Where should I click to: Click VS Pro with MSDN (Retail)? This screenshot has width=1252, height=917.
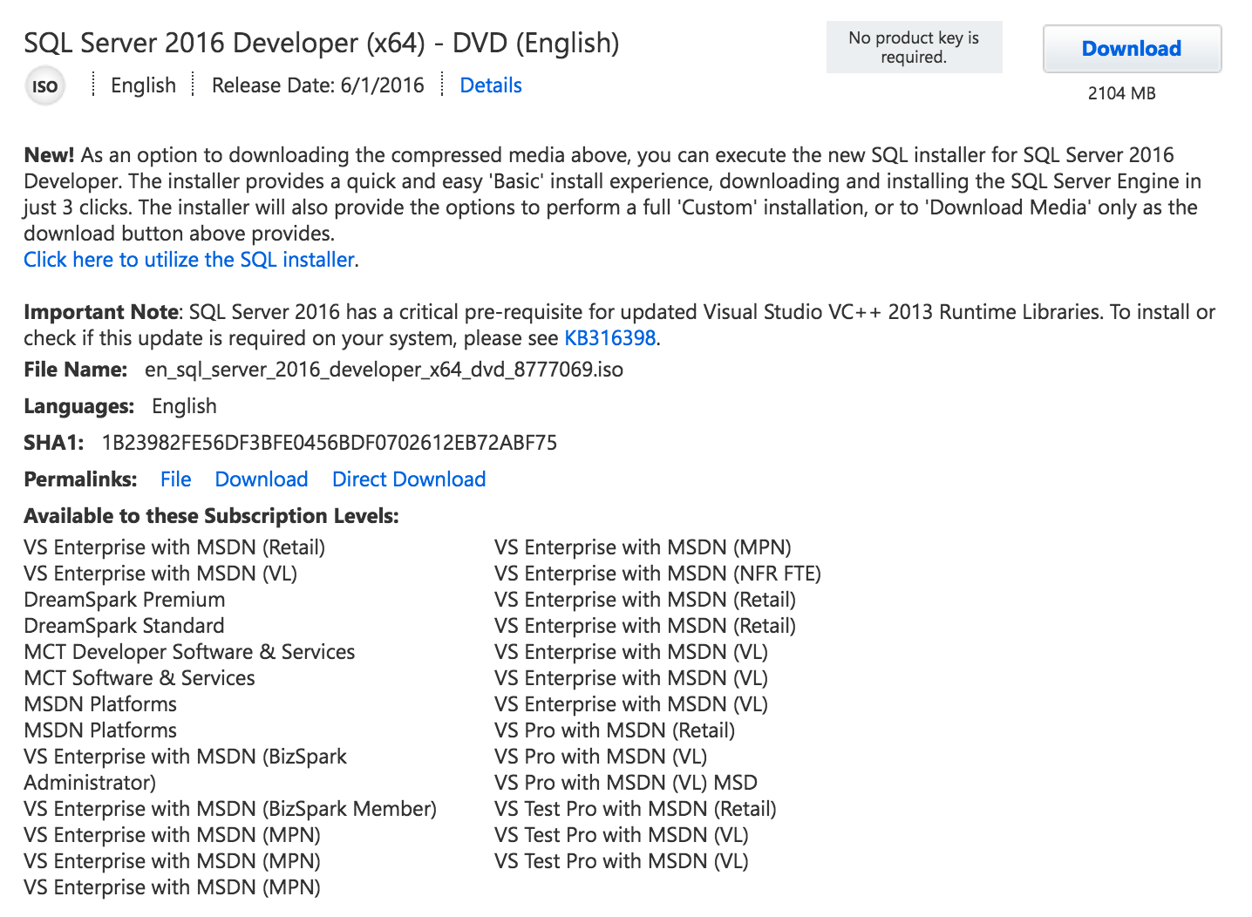click(x=615, y=730)
